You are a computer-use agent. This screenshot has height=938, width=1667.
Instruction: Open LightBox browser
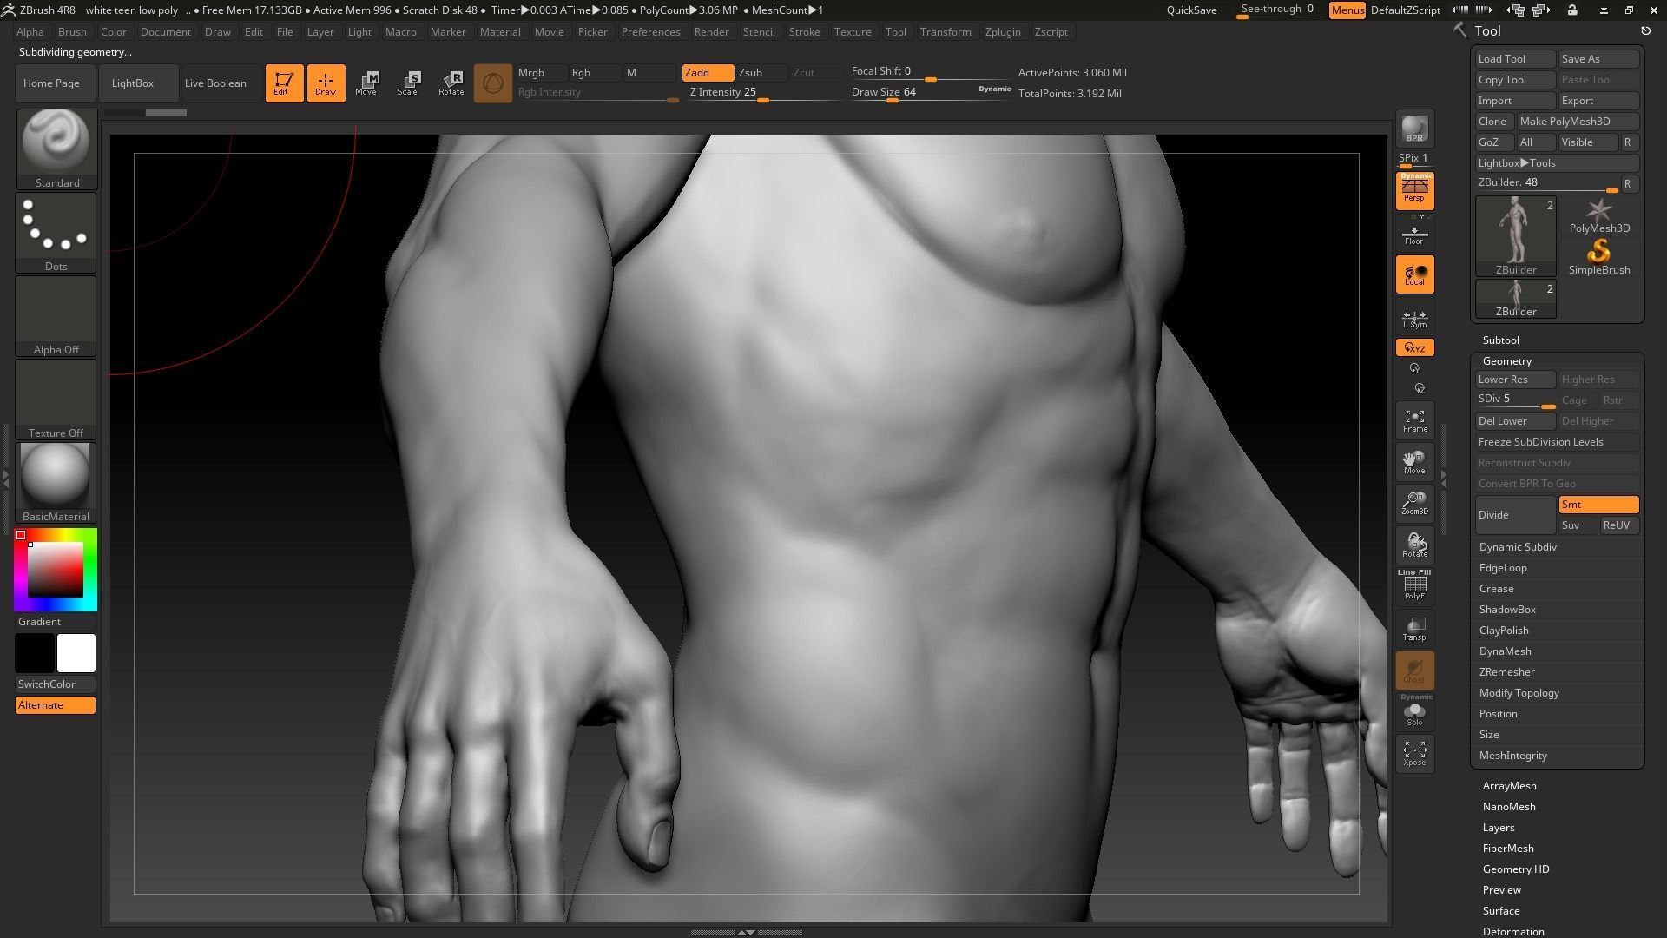pos(138,83)
